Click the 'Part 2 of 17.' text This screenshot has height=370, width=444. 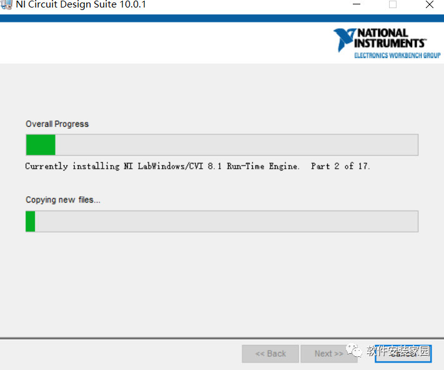[x=340, y=166]
